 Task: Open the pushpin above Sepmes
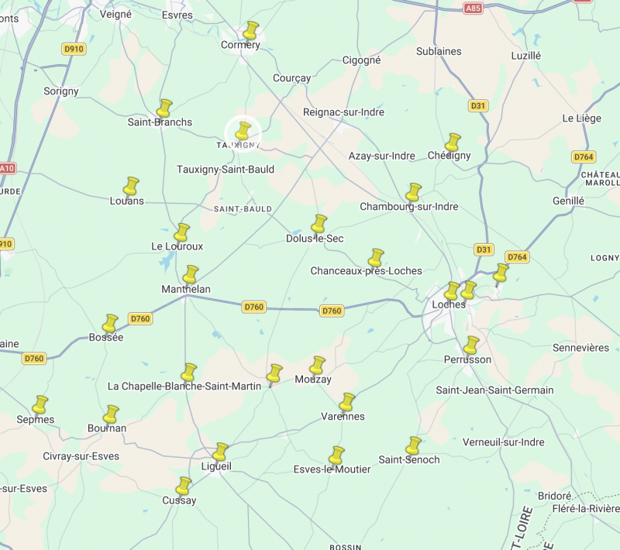tap(40, 404)
